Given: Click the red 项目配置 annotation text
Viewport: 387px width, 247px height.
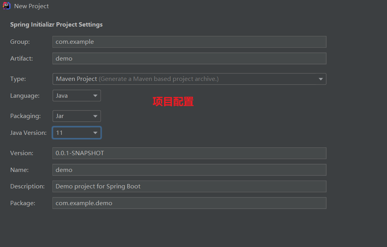Looking at the screenshot, I should click(x=173, y=102).
